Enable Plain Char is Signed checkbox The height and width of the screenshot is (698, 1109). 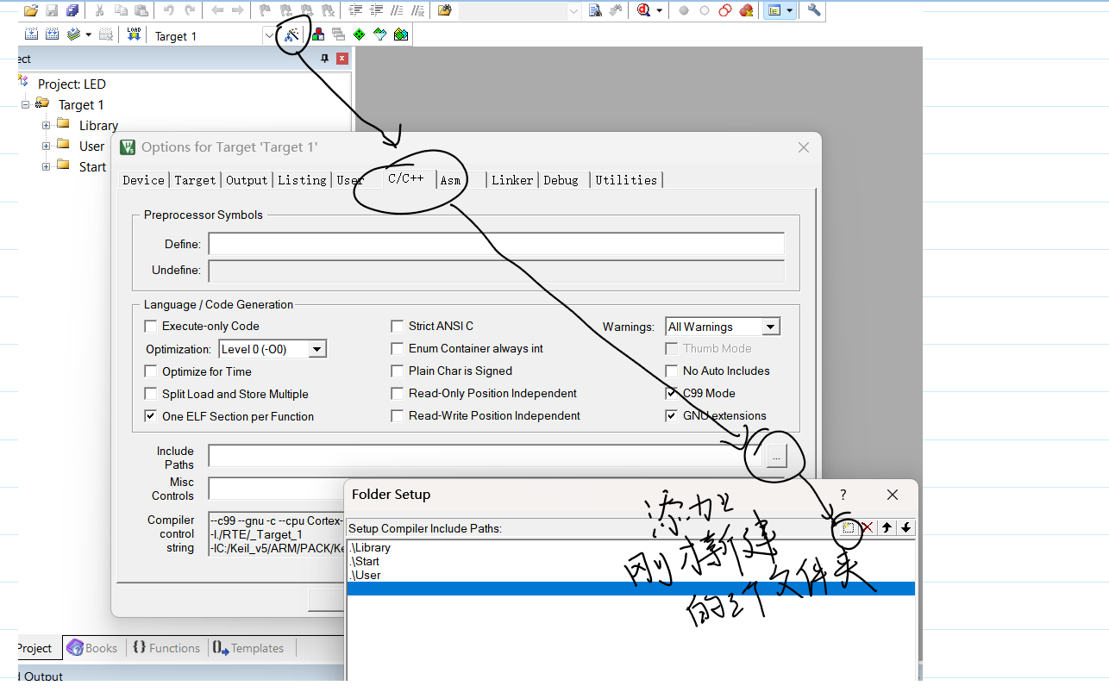(398, 371)
